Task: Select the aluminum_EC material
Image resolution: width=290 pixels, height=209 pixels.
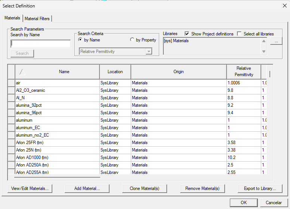Action: [x=137, y=128]
